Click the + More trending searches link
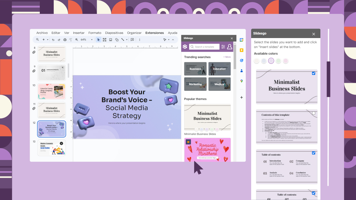The width and height of the screenshot is (356, 200). point(227,57)
